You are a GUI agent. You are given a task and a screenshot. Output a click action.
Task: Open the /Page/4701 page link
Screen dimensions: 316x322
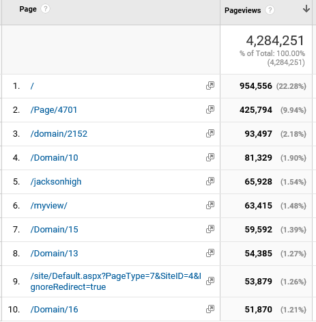tap(54, 110)
